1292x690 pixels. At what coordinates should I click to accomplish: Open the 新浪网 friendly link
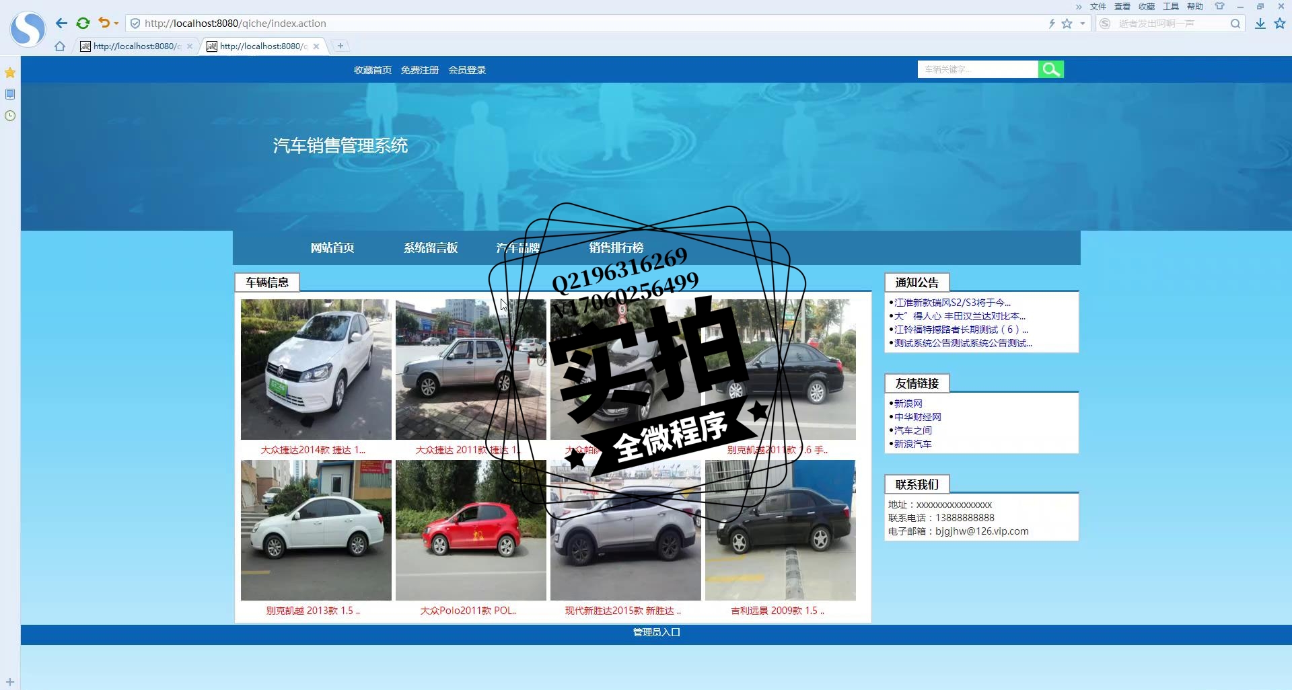tap(908, 404)
